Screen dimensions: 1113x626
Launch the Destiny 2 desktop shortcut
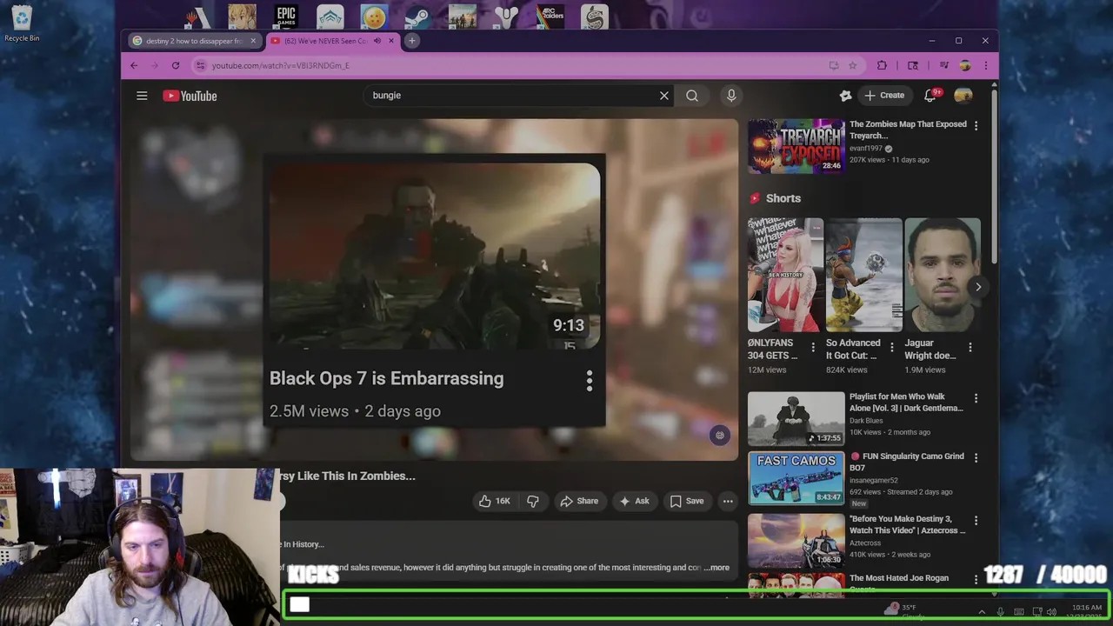(505, 16)
